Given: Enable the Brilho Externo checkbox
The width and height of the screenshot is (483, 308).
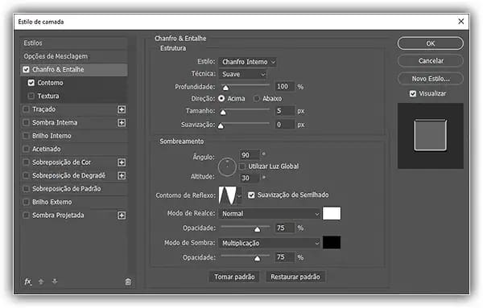Looking at the screenshot, I should coord(27,202).
